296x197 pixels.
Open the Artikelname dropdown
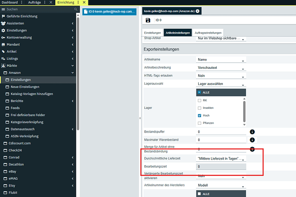tap(221, 60)
